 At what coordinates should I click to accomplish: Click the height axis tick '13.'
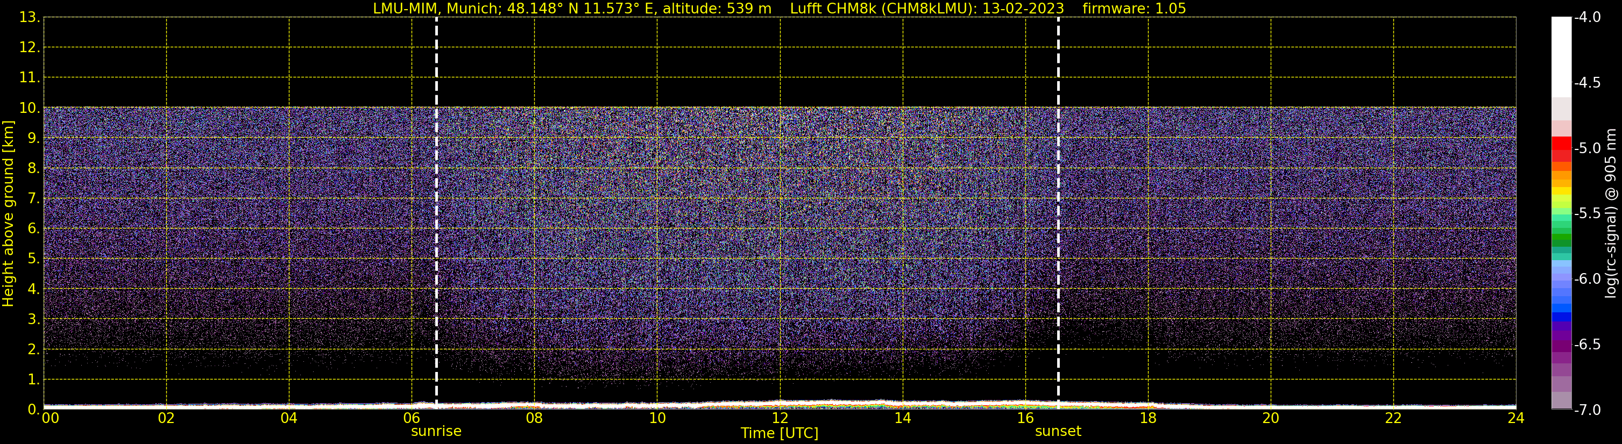[x=29, y=18]
